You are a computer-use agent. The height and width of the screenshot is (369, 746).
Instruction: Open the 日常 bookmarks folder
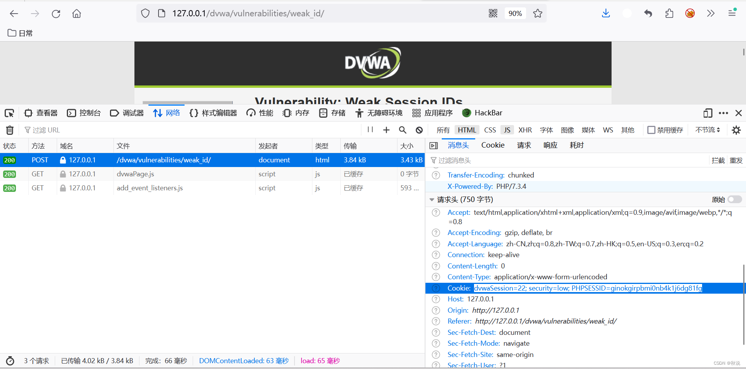tap(20, 33)
